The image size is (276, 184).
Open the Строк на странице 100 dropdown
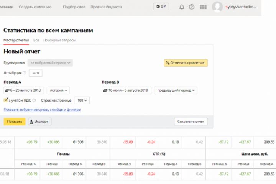point(82,100)
